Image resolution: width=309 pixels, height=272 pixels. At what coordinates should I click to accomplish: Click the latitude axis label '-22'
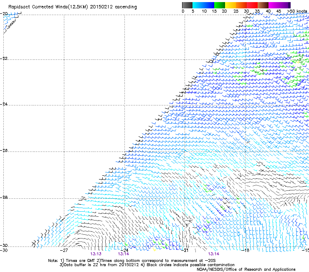click(x=4, y=59)
